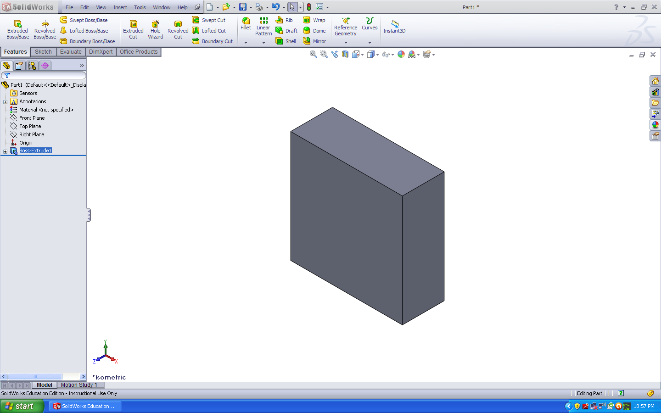
Task: Open the Motion Study 1 tab
Action: (x=79, y=385)
